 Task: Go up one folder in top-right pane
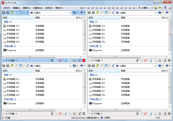[97, 13]
